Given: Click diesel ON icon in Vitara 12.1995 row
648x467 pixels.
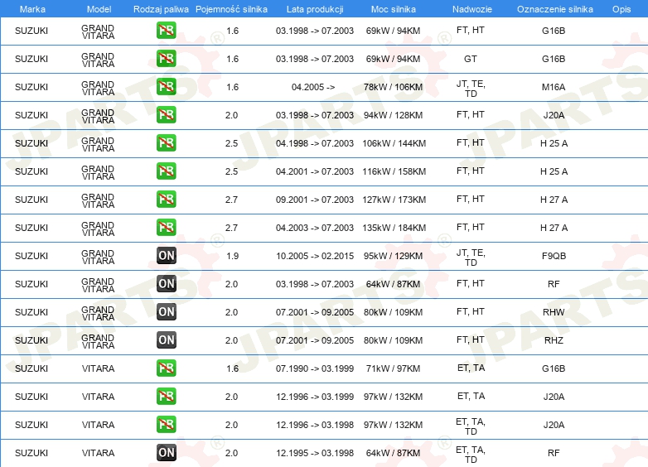Looking at the screenshot, I should coord(166,453).
